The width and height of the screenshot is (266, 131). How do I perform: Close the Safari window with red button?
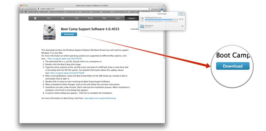21,6
